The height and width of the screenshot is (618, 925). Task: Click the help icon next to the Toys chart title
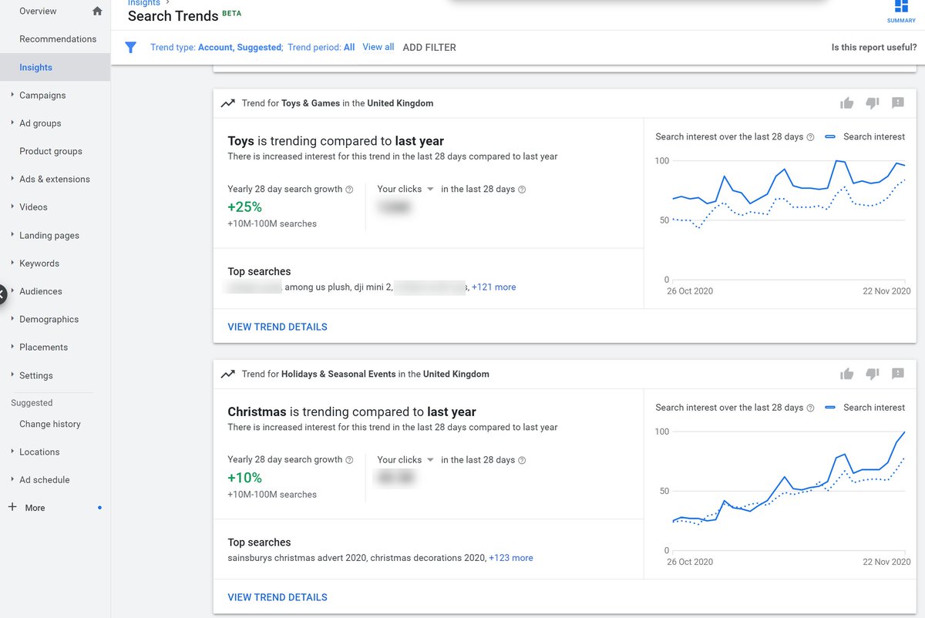pos(810,137)
